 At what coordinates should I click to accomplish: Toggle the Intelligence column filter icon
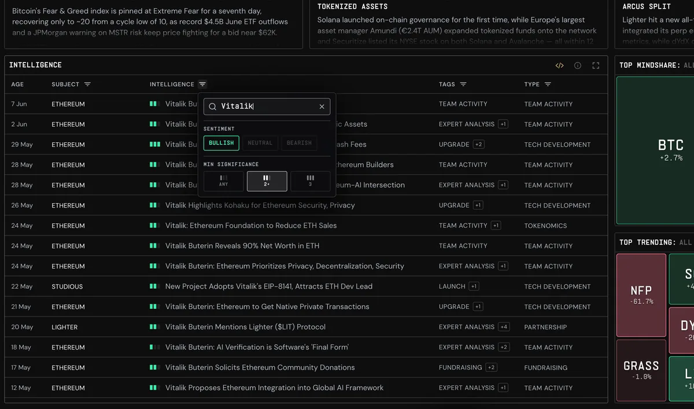[202, 84]
